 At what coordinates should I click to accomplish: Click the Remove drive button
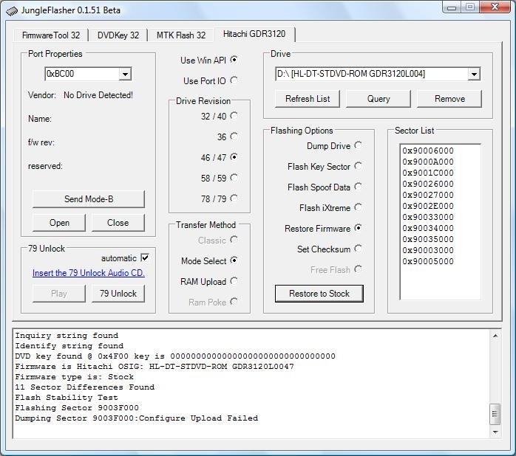click(449, 99)
